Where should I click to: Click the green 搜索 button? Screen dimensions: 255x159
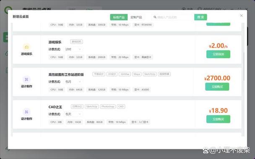(x=200, y=17)
